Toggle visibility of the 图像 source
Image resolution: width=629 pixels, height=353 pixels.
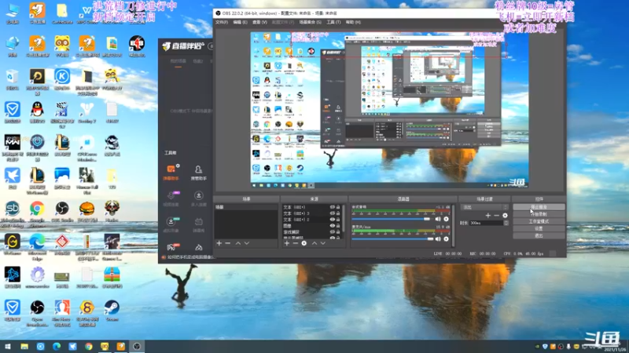(332, 226)
